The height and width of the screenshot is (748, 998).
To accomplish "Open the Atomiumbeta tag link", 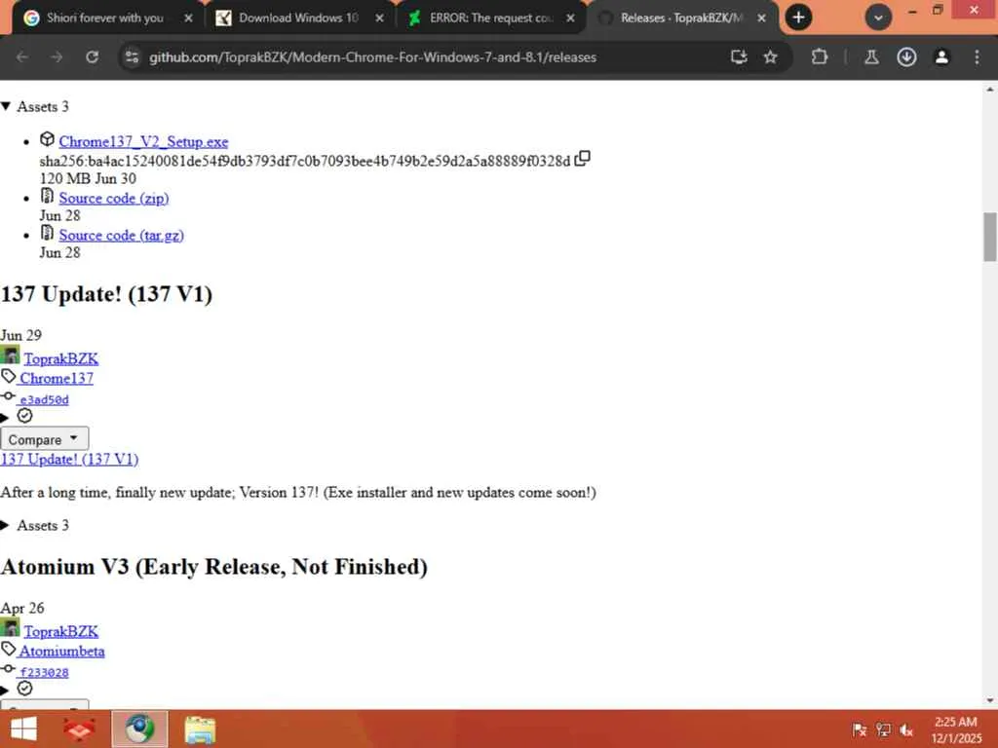I will [x=61, y=652].
